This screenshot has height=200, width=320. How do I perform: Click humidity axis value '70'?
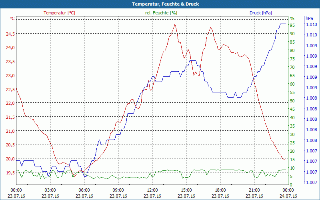pyautogui.click(x=292, y=67)
